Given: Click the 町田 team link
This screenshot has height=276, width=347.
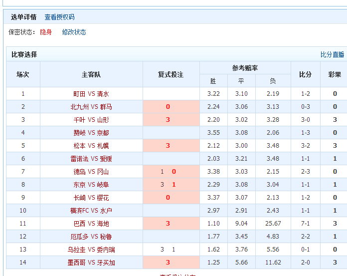Looking at the screenshot, I should pos(79,94).
